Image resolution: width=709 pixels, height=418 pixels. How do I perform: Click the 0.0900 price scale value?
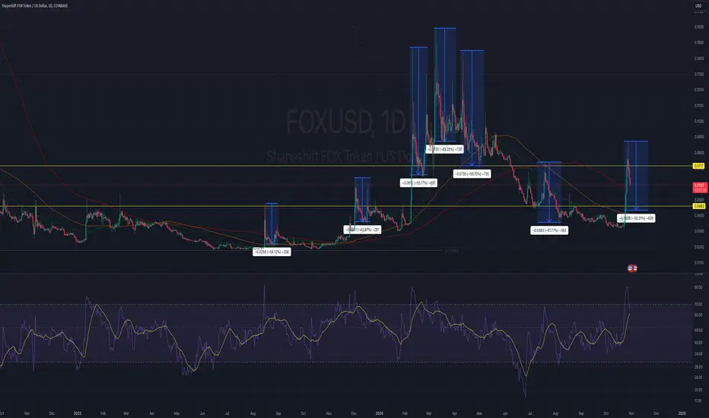point(698,137)
